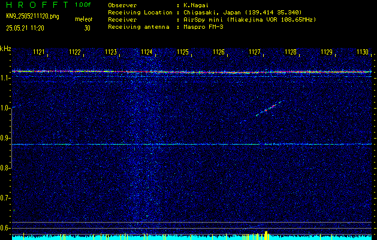
Task: Click the HROFFT title text
Action: click(38, 5)
